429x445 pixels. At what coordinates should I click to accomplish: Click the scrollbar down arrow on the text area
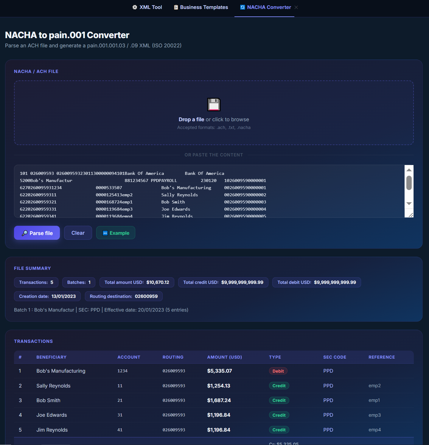tap(409, 203)
